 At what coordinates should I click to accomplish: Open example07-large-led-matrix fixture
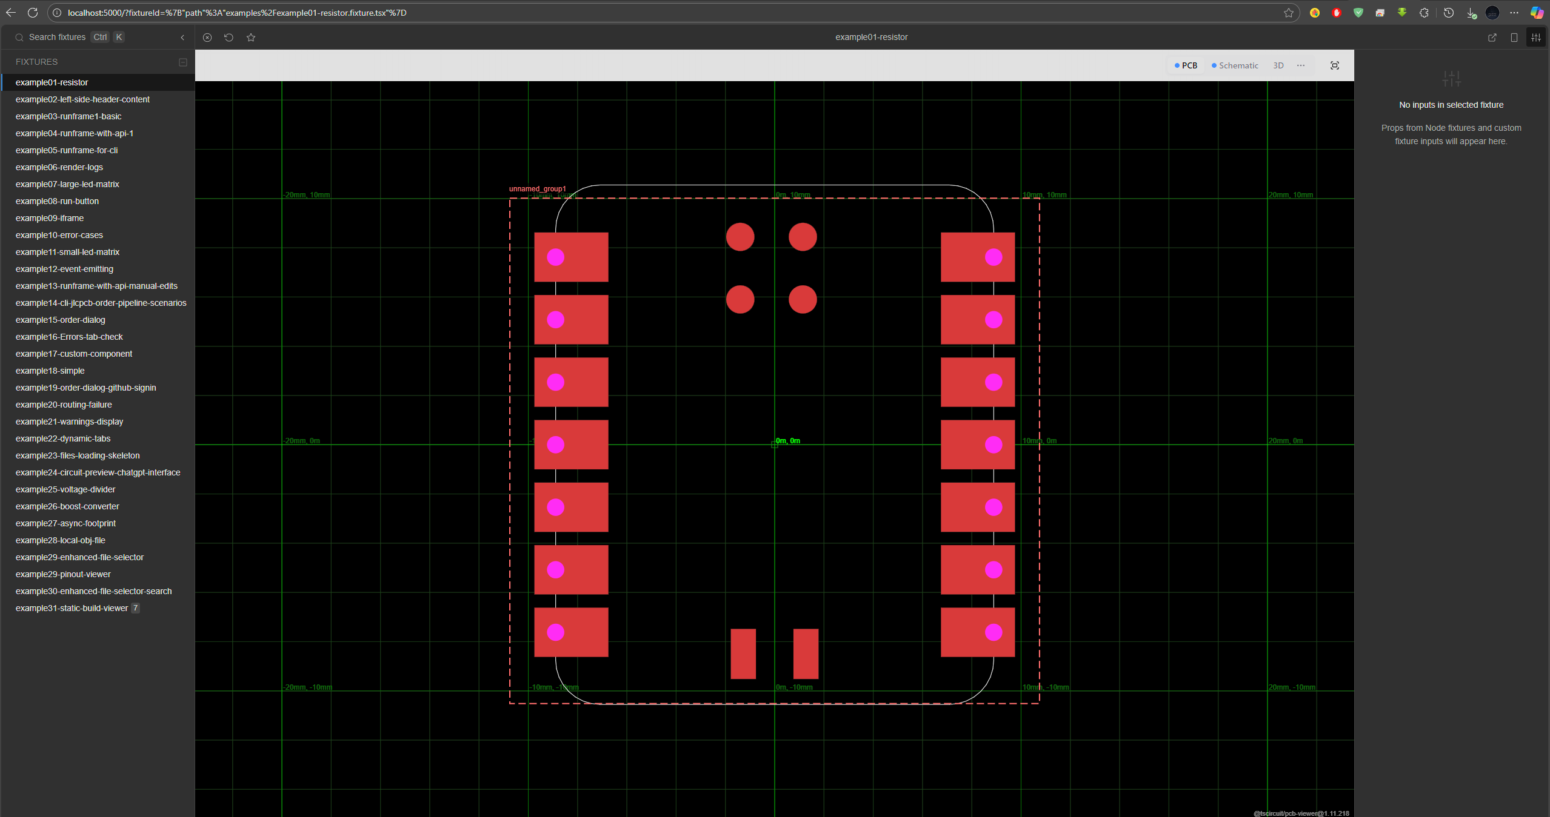click(x=67, y=184)
